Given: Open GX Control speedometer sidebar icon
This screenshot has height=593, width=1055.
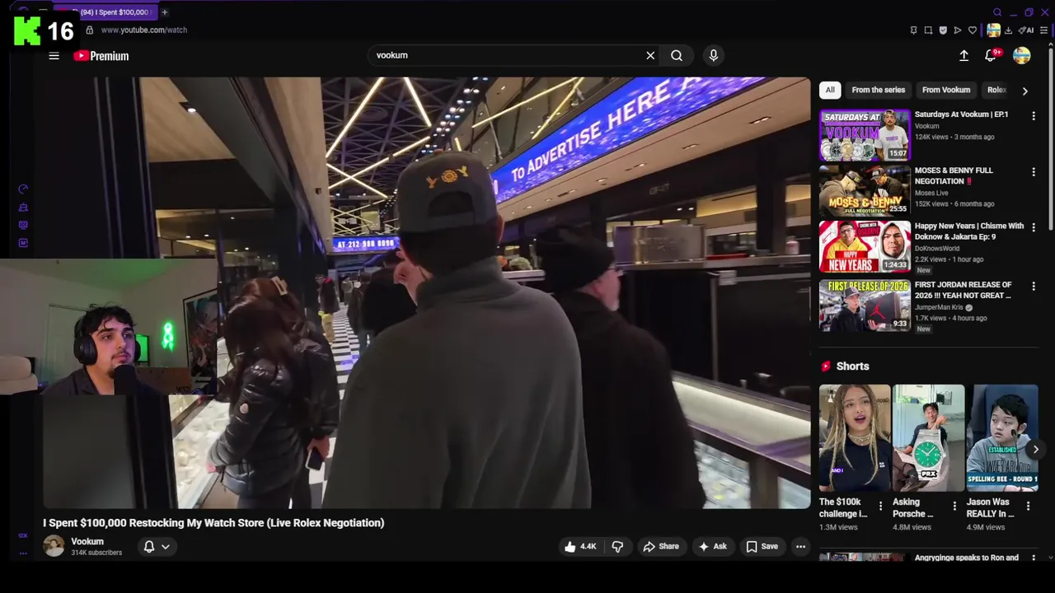Looking at the screenshot, I should (23, 189).
